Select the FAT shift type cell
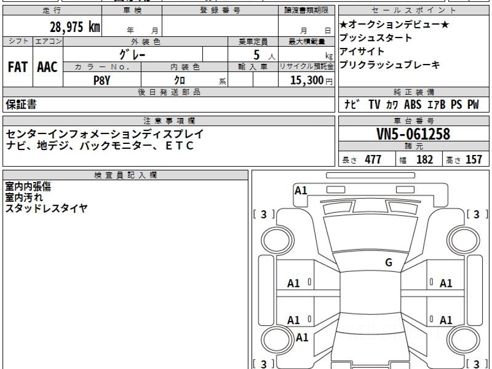Screen dimensions: 492x369 point(18,67)
